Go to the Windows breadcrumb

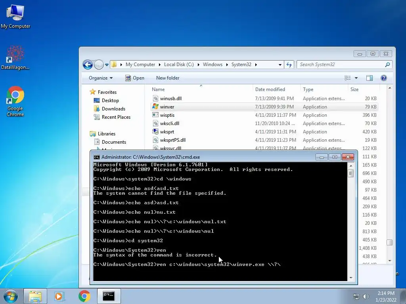tap(213, 65)
